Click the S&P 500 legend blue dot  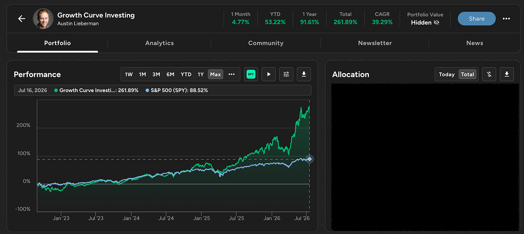pos(148,90)
